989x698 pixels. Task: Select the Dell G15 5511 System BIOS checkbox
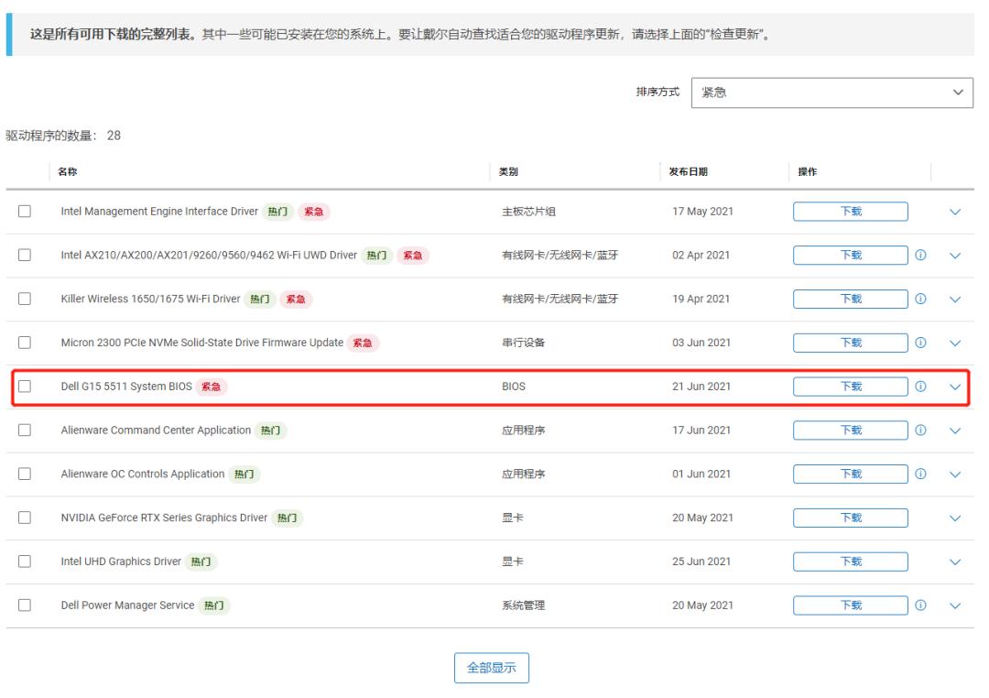(x=25, y=386)
